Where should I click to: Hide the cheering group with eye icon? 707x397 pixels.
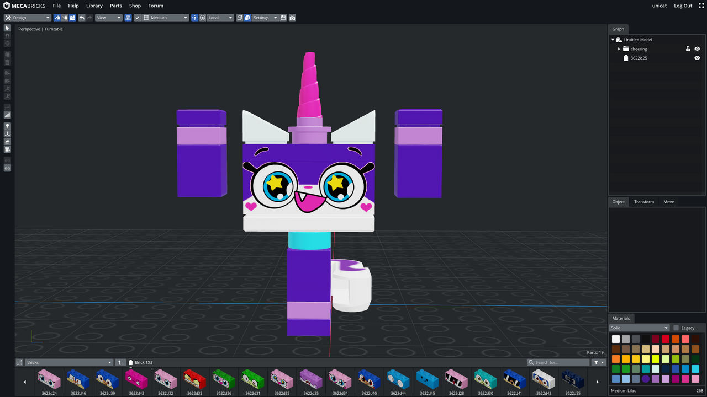[x=697, y=49]
